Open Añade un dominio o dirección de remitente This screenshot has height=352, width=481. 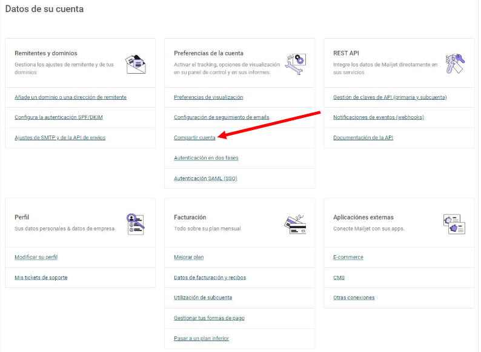(70, 97)
